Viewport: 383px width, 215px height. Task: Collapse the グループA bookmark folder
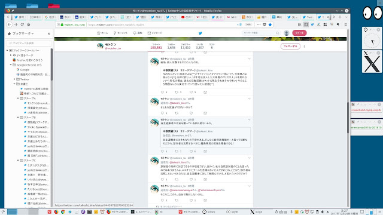pos(18,98)
